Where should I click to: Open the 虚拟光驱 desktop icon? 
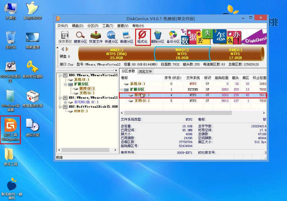32,128
